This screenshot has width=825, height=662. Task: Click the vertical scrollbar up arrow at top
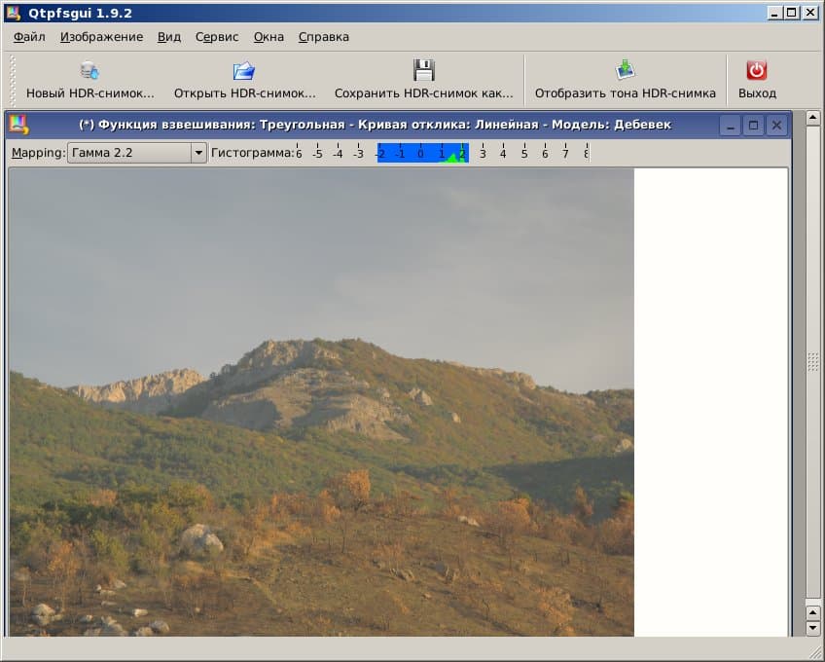click(x=813, y=119)
